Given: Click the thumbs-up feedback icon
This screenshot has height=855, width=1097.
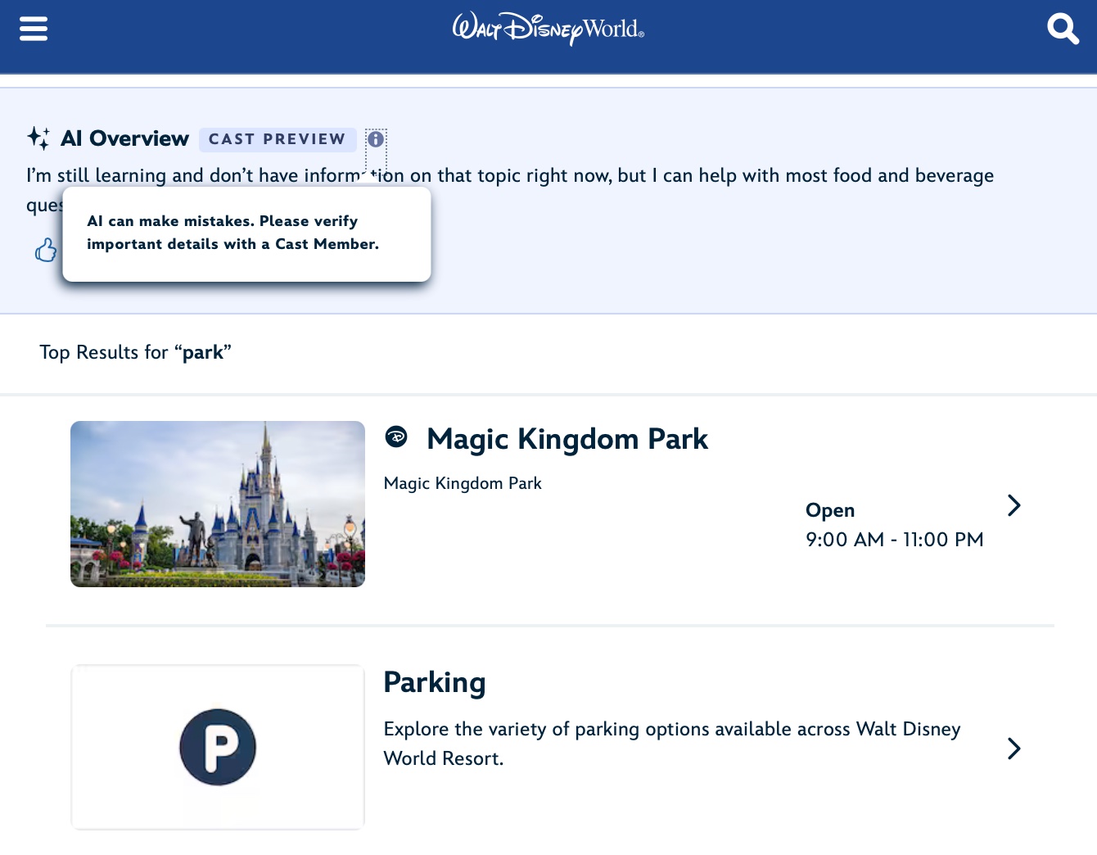Looking at the screenshot, I should tap(46, 250).
